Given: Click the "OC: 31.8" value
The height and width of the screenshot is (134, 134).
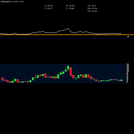Looking at the screenshot, I should pyautogui.click(x=92, y=6).
